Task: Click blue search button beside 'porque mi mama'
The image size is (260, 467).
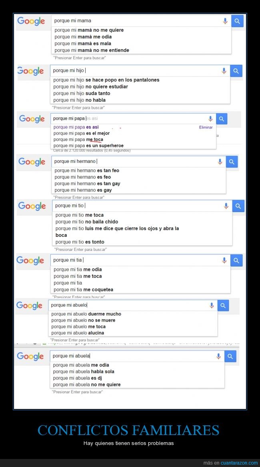Action: (x=237, y=21)
